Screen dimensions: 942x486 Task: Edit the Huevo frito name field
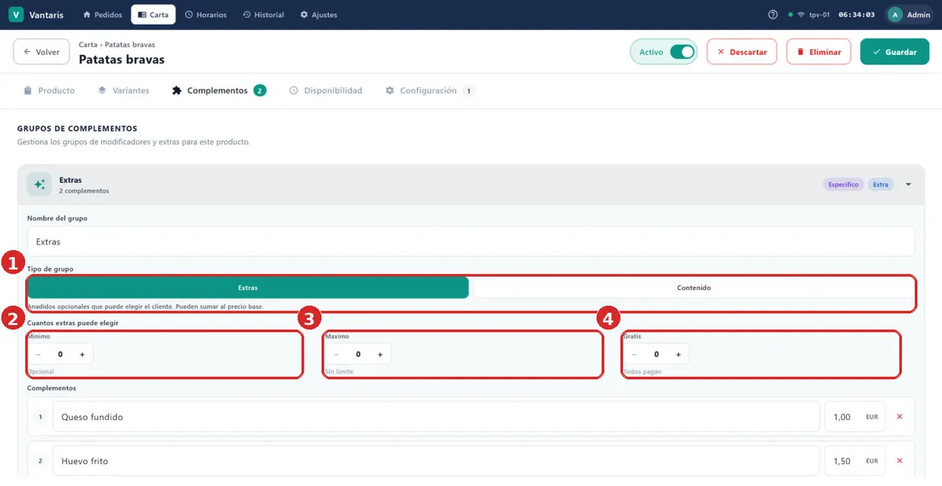[436, 461]
